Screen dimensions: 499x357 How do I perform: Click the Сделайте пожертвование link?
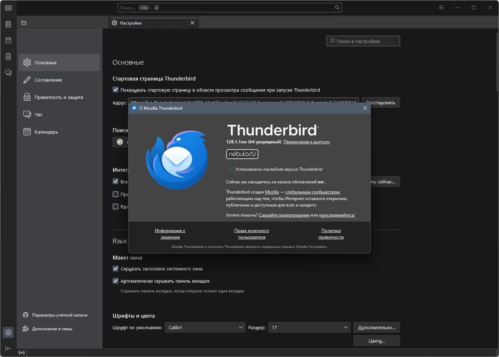click(284, 215)
